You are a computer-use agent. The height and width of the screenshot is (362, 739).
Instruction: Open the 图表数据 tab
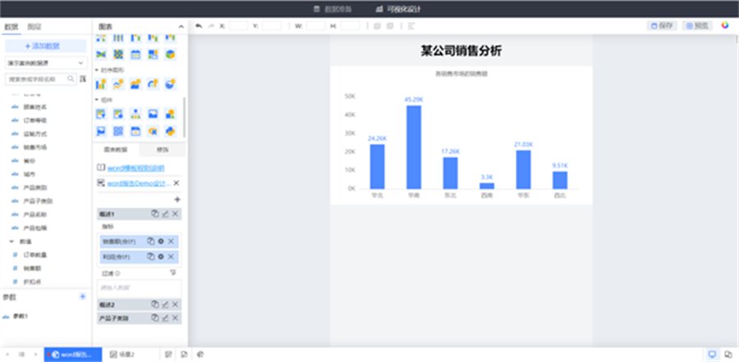click(116, 150)
